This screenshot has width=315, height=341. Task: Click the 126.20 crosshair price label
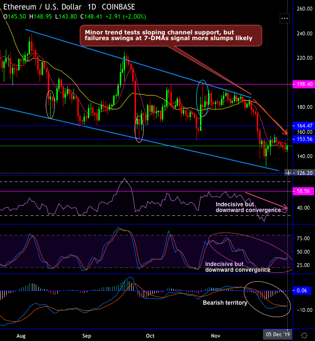304,173
